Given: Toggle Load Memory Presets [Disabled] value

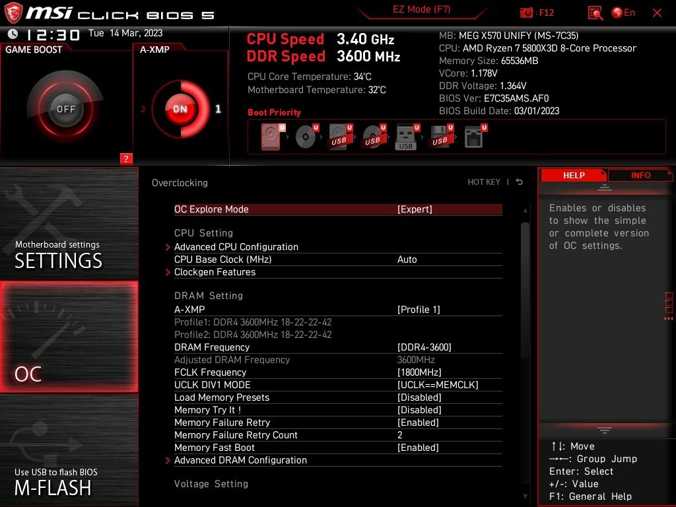Looking at the screenshot, I should [x=419, y=397].
